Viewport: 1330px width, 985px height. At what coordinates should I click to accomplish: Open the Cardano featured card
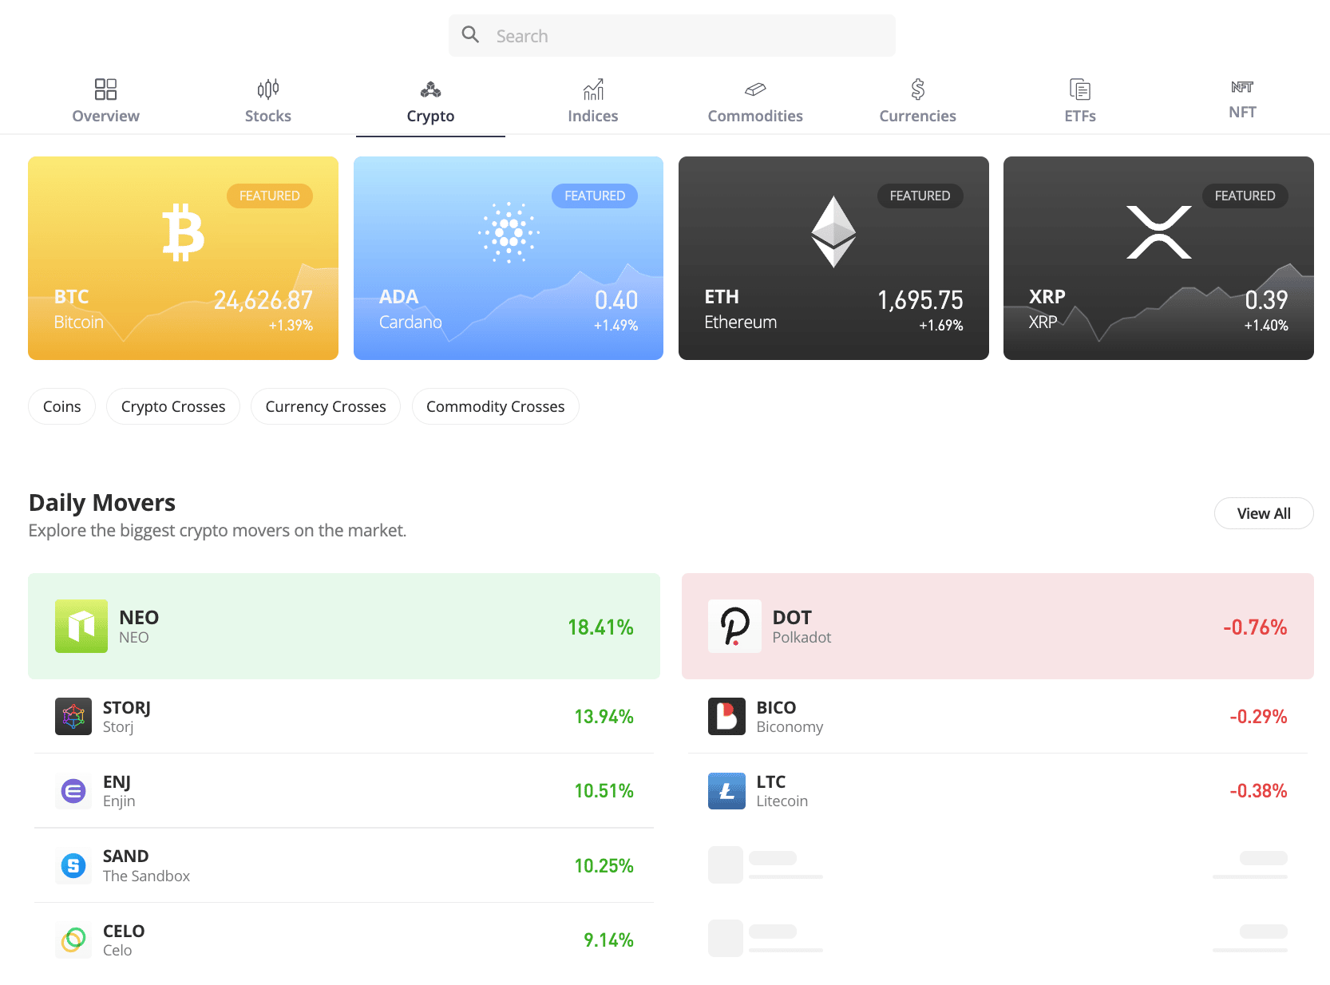point(509,258)
